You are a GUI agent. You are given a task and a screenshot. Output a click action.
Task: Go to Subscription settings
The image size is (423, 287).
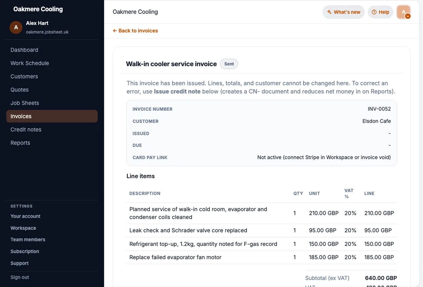coord(25,252)
